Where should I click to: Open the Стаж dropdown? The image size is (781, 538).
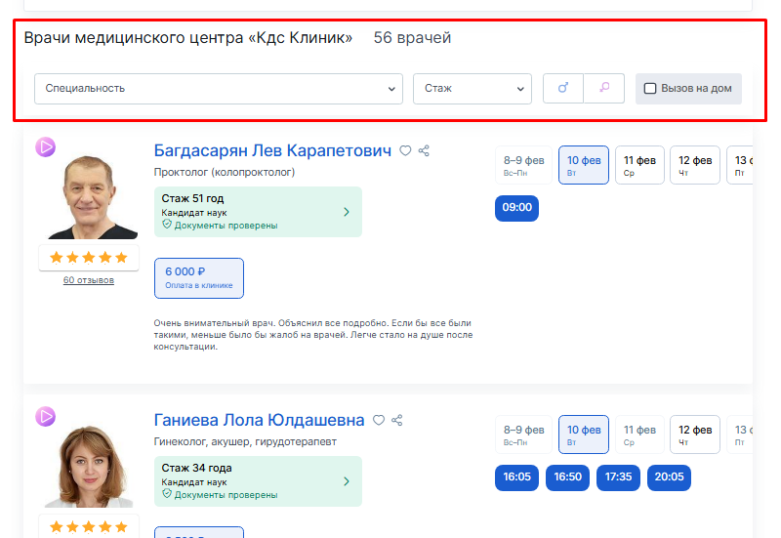coord(473,89)
